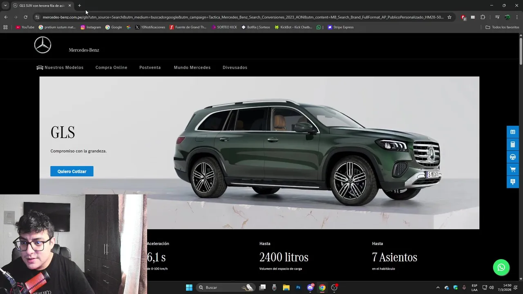Screen dimensions: 523x294
Task: Open the Chrome three-dot menu
Action: [x=517, y=17]
